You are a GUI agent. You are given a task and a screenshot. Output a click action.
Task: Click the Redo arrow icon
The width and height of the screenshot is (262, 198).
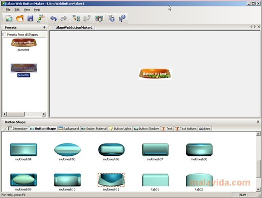(x=64, y=18)
